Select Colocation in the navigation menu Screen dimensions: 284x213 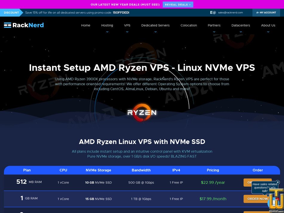pos(189,25)
